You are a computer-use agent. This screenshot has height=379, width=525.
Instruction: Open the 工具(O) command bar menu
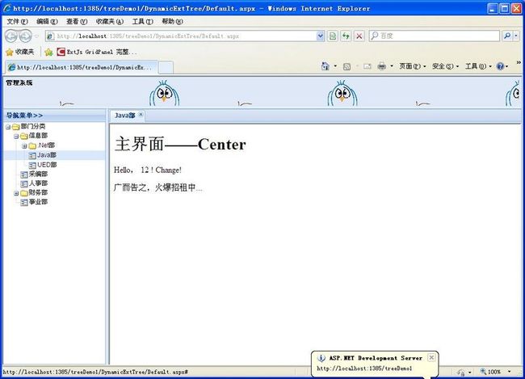[478, 66]
